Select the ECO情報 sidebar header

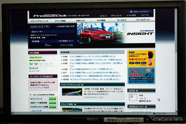click(43, 53)
